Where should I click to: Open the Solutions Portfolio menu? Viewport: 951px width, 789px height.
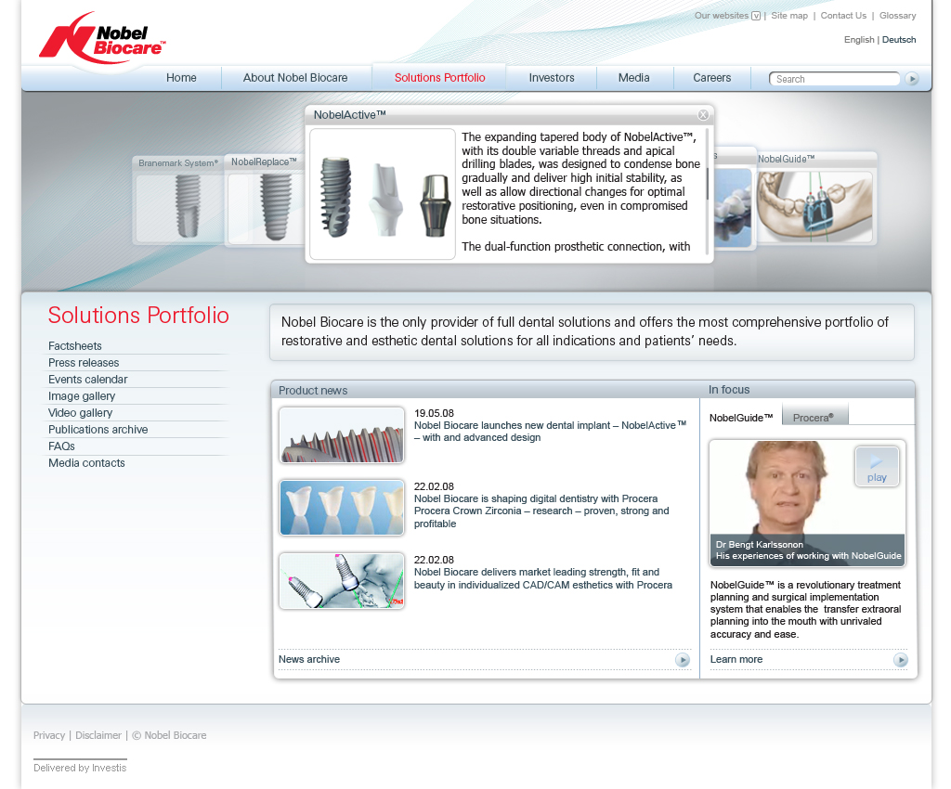point(439,78)
